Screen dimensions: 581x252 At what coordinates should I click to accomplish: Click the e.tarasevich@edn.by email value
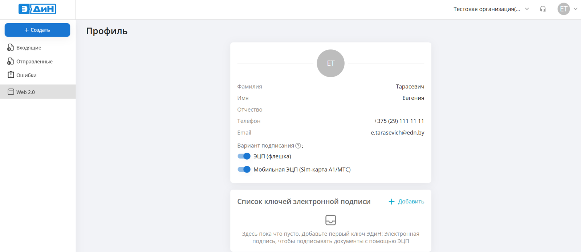(397, 133)
